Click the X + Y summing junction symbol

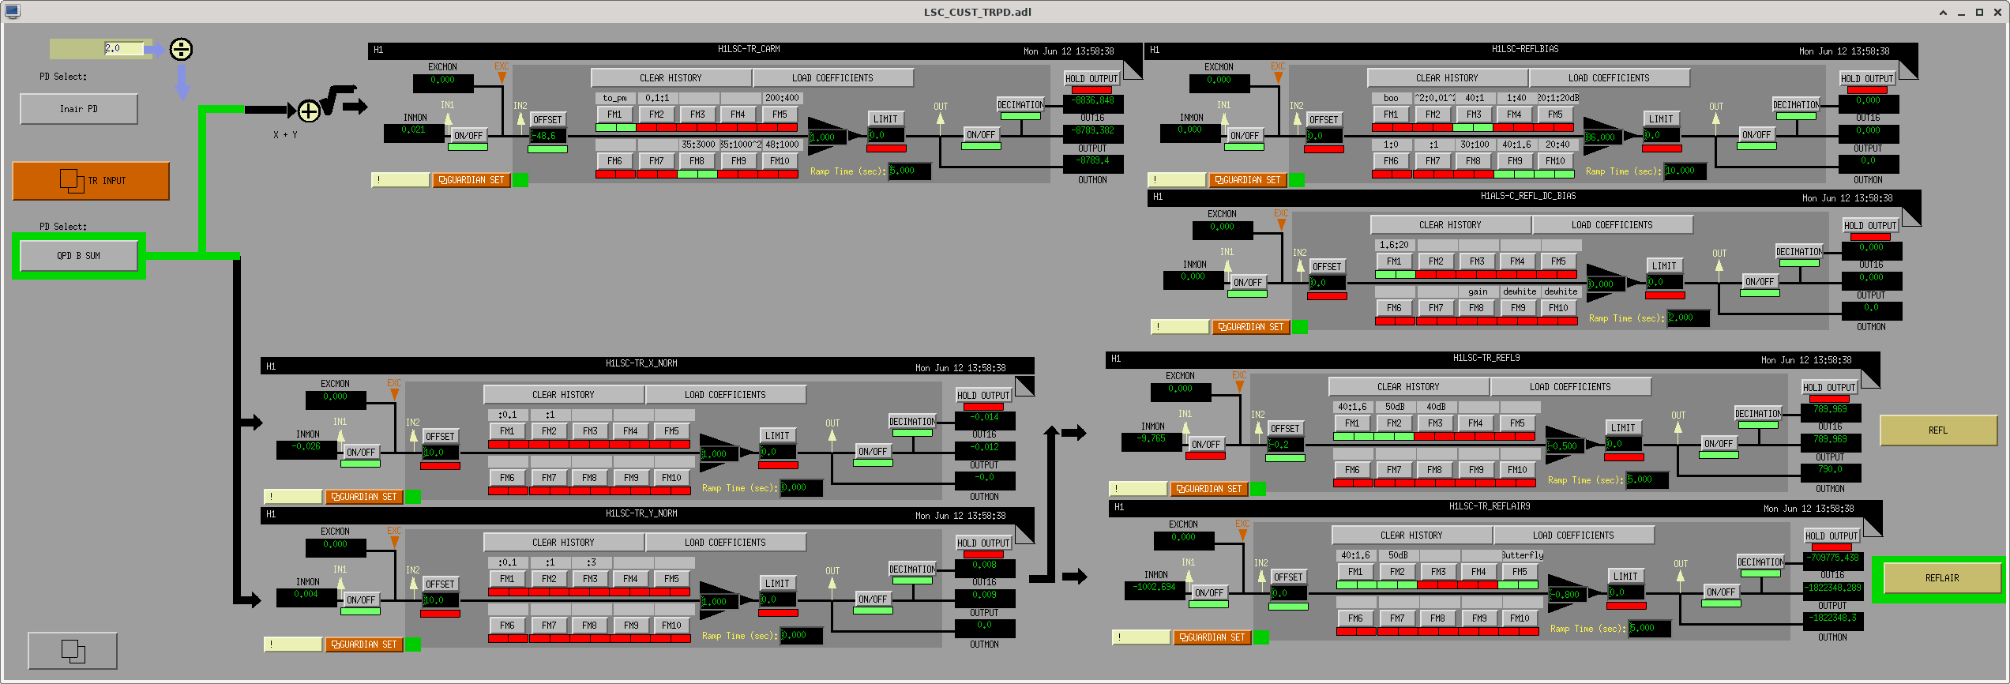click(x=308, y=111)
